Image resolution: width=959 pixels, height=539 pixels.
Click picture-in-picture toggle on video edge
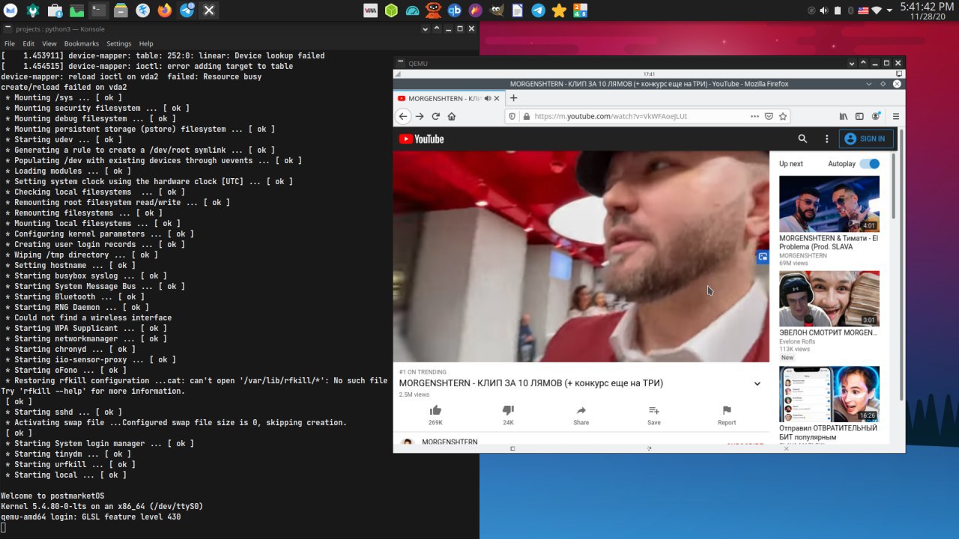[763, 257]
